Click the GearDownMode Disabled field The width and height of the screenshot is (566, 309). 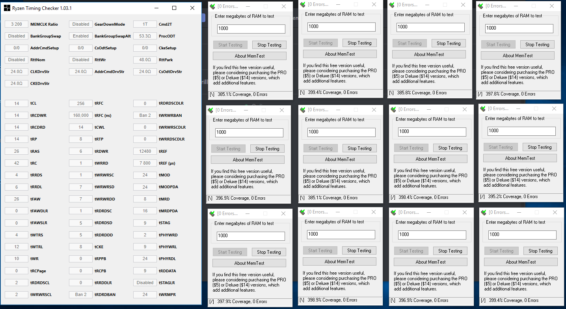click(81, 24)
